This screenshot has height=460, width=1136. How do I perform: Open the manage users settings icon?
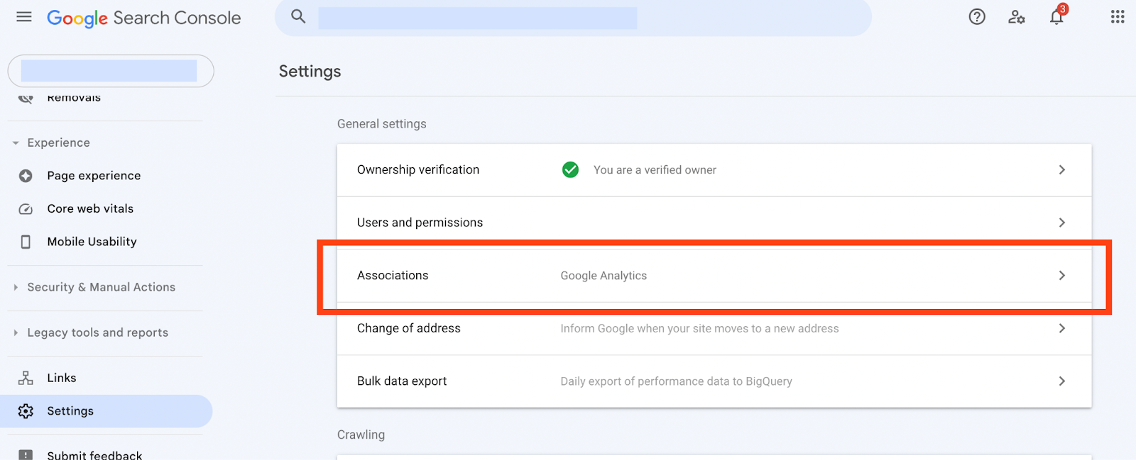click(1017, 17)
